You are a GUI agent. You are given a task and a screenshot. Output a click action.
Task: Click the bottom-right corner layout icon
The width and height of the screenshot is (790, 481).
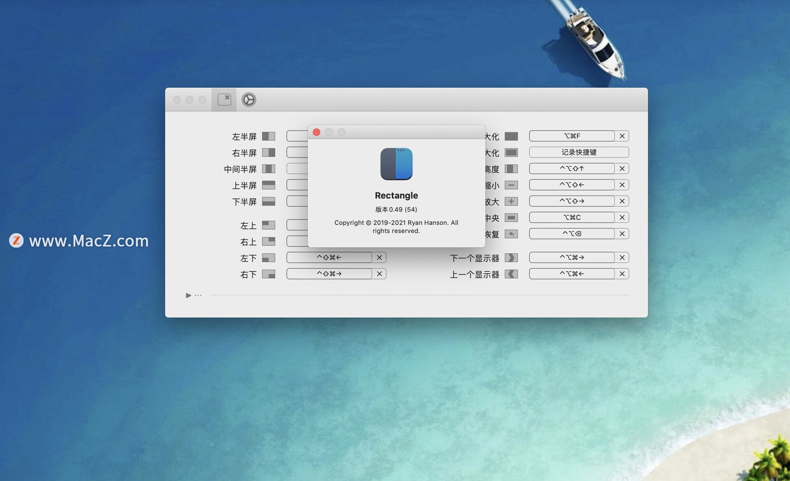(268, 274)
